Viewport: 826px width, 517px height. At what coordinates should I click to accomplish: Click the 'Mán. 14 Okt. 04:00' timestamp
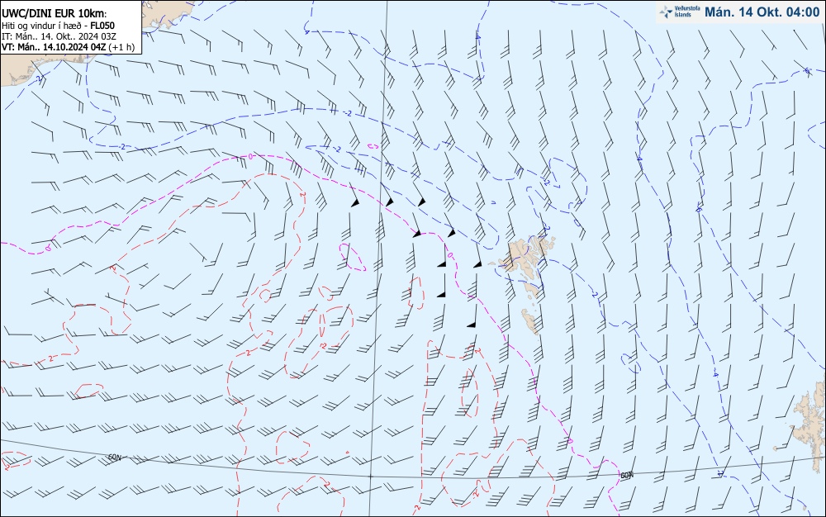click(x=762, y=12)
